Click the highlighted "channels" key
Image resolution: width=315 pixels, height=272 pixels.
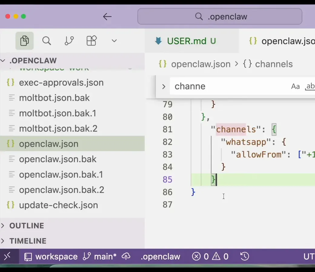(x=236, y=129)
